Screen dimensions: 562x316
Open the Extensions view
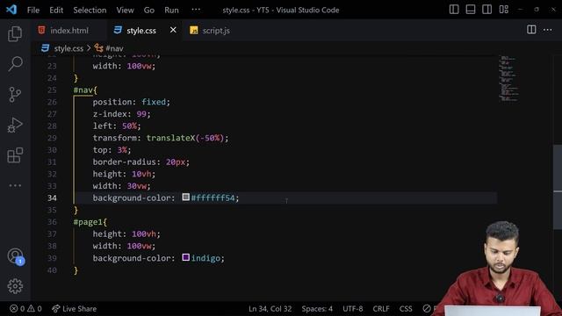(15, 155)
